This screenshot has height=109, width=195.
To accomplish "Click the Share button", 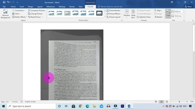I will pos(188,7).
